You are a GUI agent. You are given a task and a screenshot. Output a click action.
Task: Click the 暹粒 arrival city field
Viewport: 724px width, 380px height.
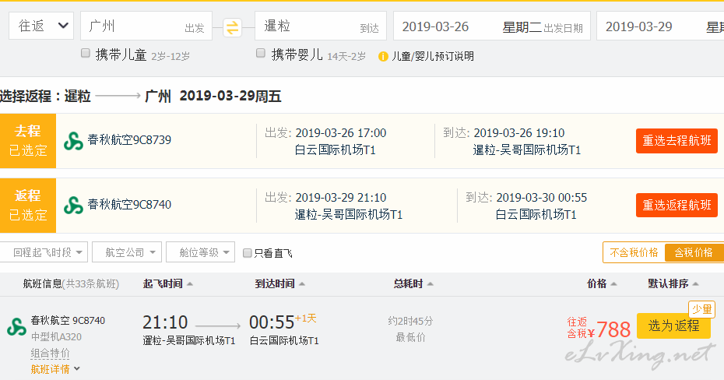321,26
